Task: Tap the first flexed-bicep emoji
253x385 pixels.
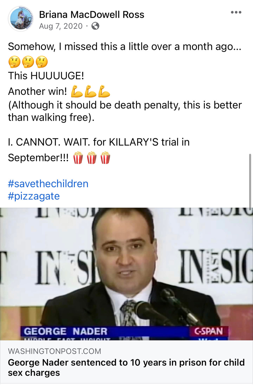Action: (x=77, y=91)
